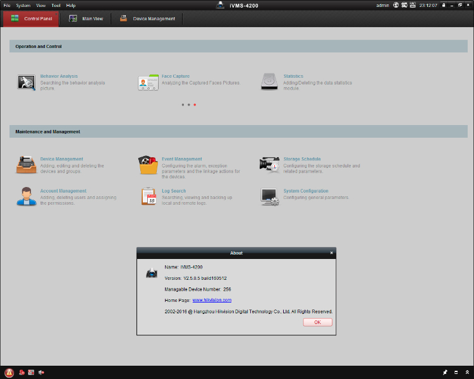Image resolution: width=474 pixels, height=379 pixels.
Task: Open the Tool menu
Action: [56, 6]
